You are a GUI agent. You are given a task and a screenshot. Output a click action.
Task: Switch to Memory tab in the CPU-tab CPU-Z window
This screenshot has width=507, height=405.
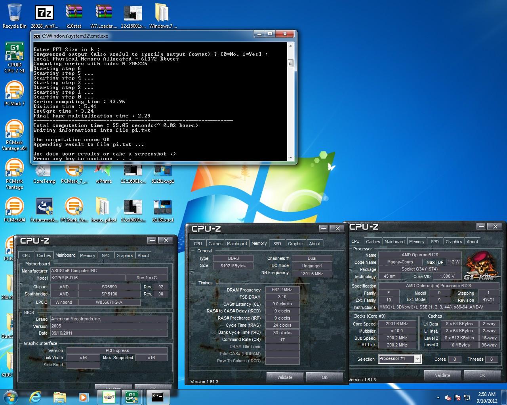click(x=417, y=242)
